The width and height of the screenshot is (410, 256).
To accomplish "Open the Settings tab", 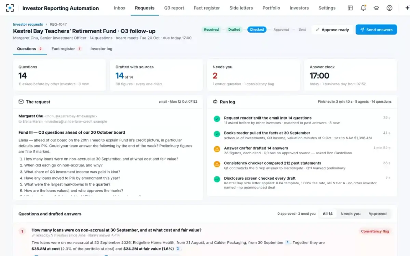I will [x=327, y=8].
